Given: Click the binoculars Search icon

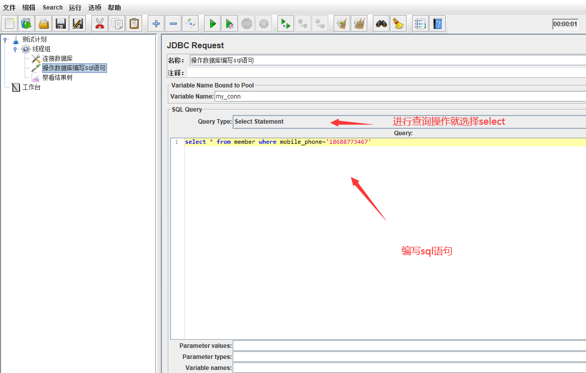Looking at the screenshot, I should [x=381, y=24].
